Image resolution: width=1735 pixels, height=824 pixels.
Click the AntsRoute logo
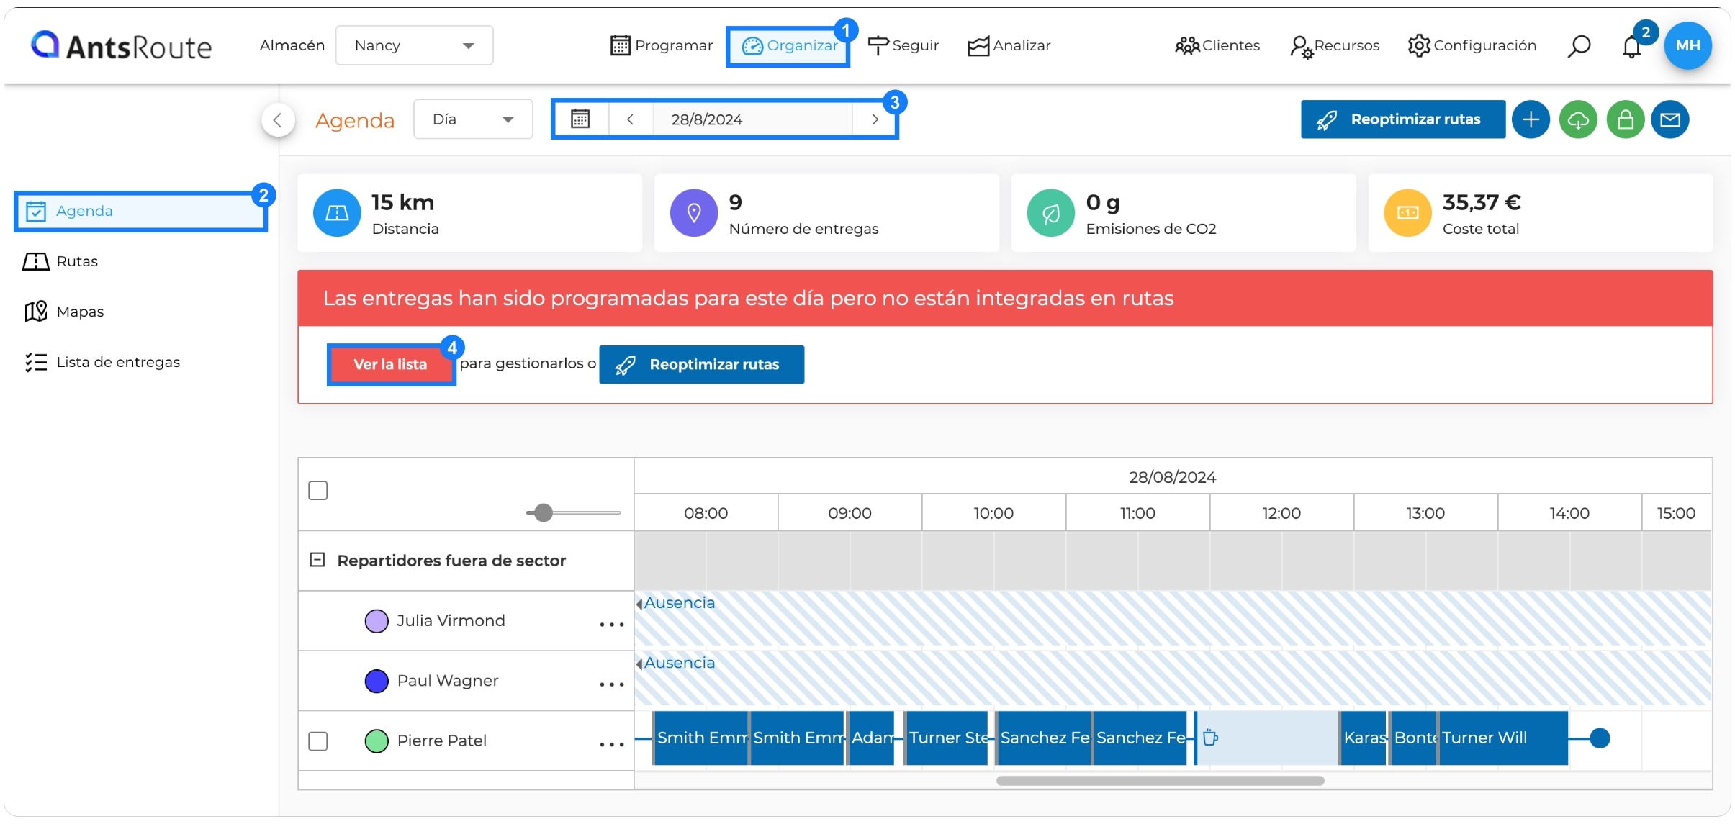coord(121,46)
